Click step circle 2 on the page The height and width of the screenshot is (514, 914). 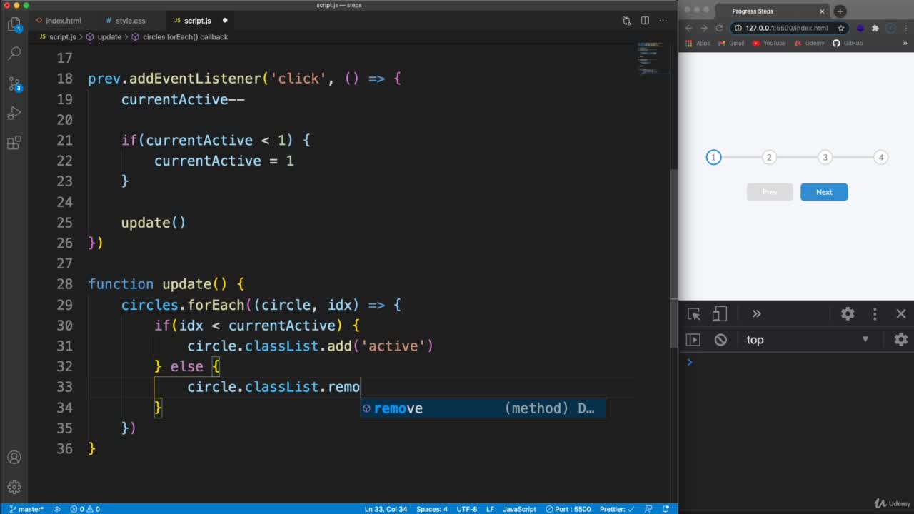(x=768, y=157)
